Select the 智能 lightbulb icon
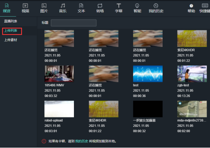Viewport: 210px width, 148px height. (137, 6)
